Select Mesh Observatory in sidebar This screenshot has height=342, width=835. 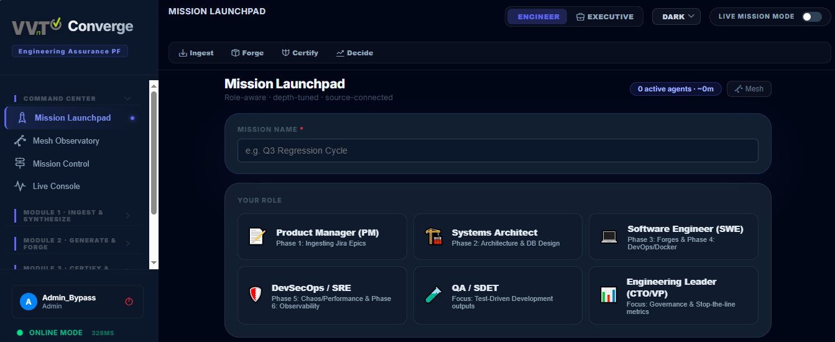click(73, 141)
